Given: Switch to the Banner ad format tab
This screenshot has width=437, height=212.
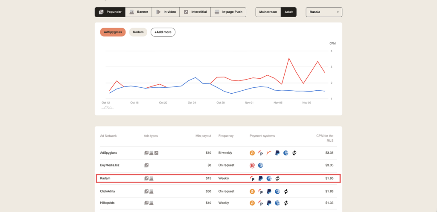Looking at the screenshot, I should (139, 12).
